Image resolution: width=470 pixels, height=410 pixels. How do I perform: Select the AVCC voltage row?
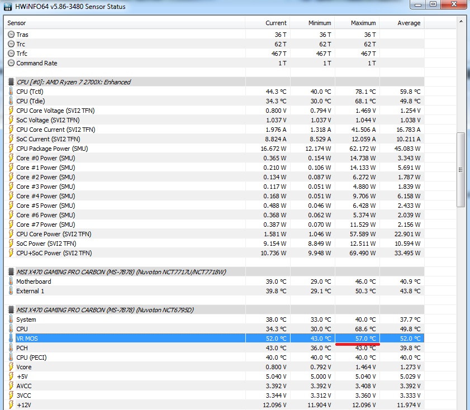(x=214, y=386)
